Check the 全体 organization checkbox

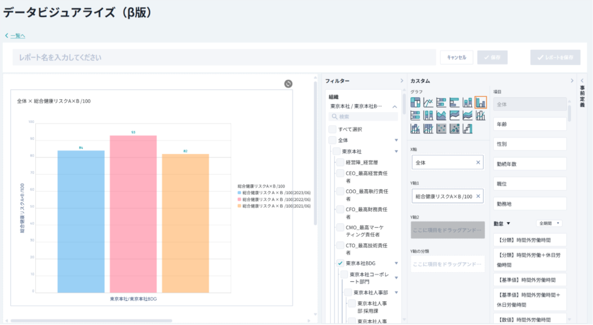click(x=333, y=140)
